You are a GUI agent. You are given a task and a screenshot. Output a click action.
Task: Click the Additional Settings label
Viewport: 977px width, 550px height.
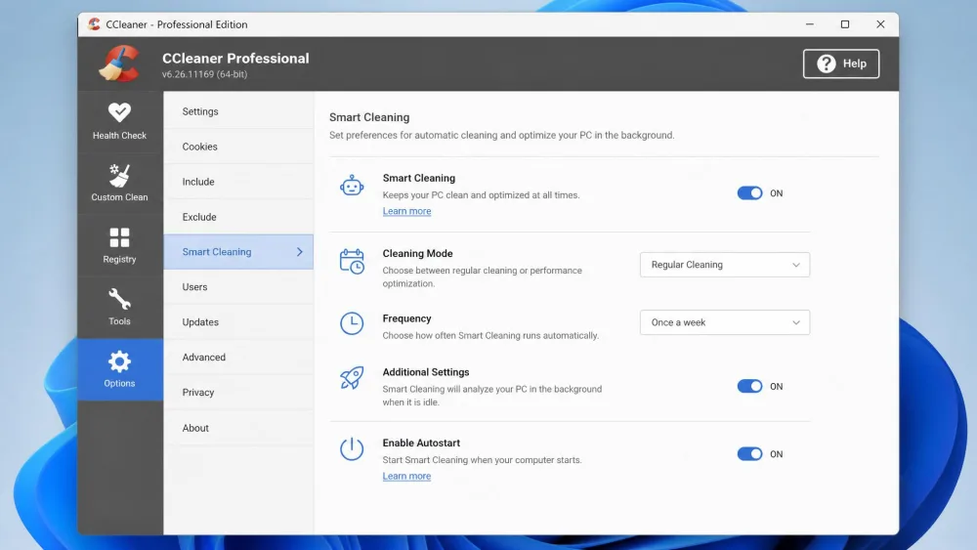(426, 372)
